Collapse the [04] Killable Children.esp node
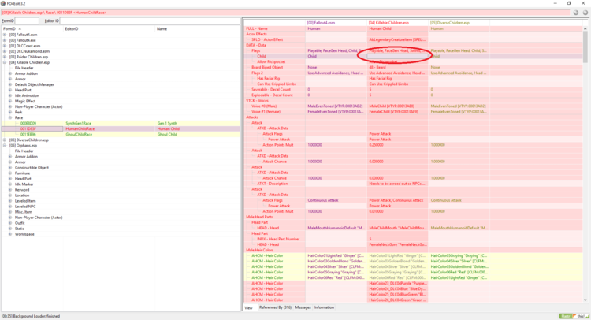Screen dimensions: 591x320 coord(5,62)
